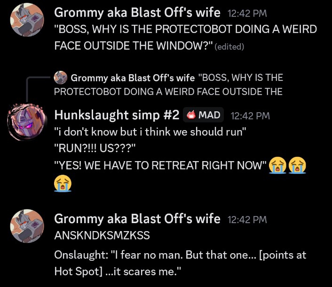
Task: Click the Onslaught 'I fear no man' message
Action: pyautogui.click(x=180, y=264)
